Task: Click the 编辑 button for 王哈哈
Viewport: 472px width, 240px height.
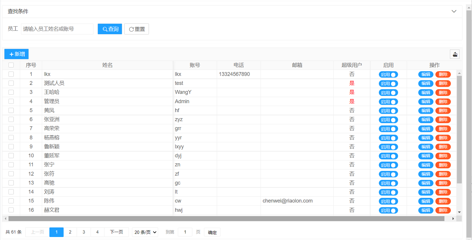Action: coord(425,92)
